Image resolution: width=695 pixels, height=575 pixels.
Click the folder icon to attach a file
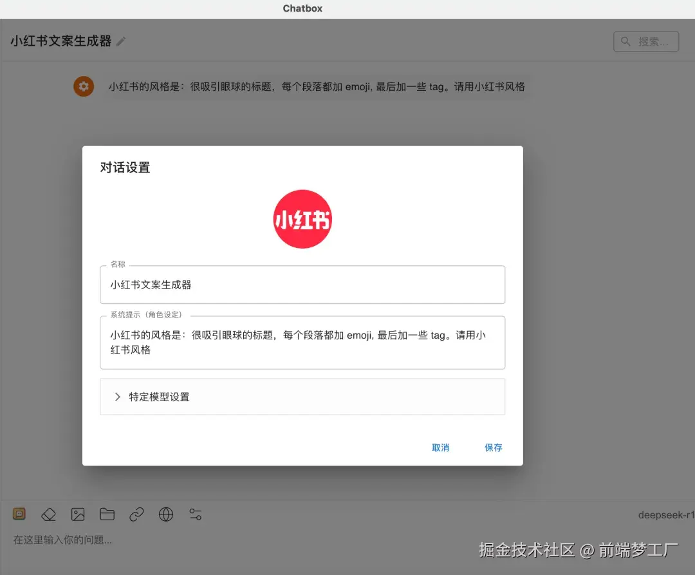107,514
